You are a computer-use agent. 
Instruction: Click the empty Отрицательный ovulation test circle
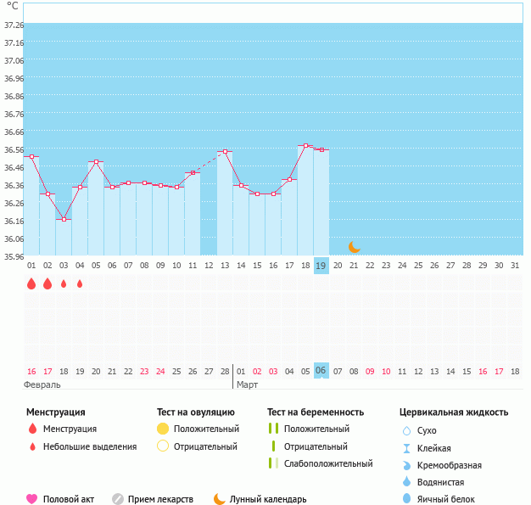(163, 446)
